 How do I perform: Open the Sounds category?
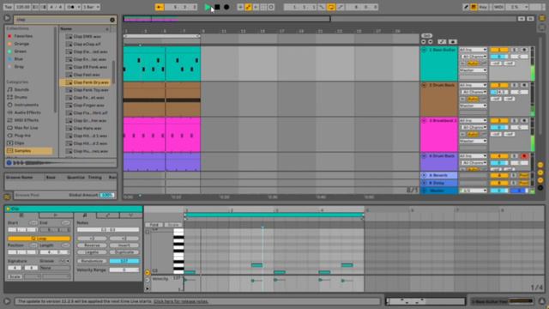pos(21,89)
